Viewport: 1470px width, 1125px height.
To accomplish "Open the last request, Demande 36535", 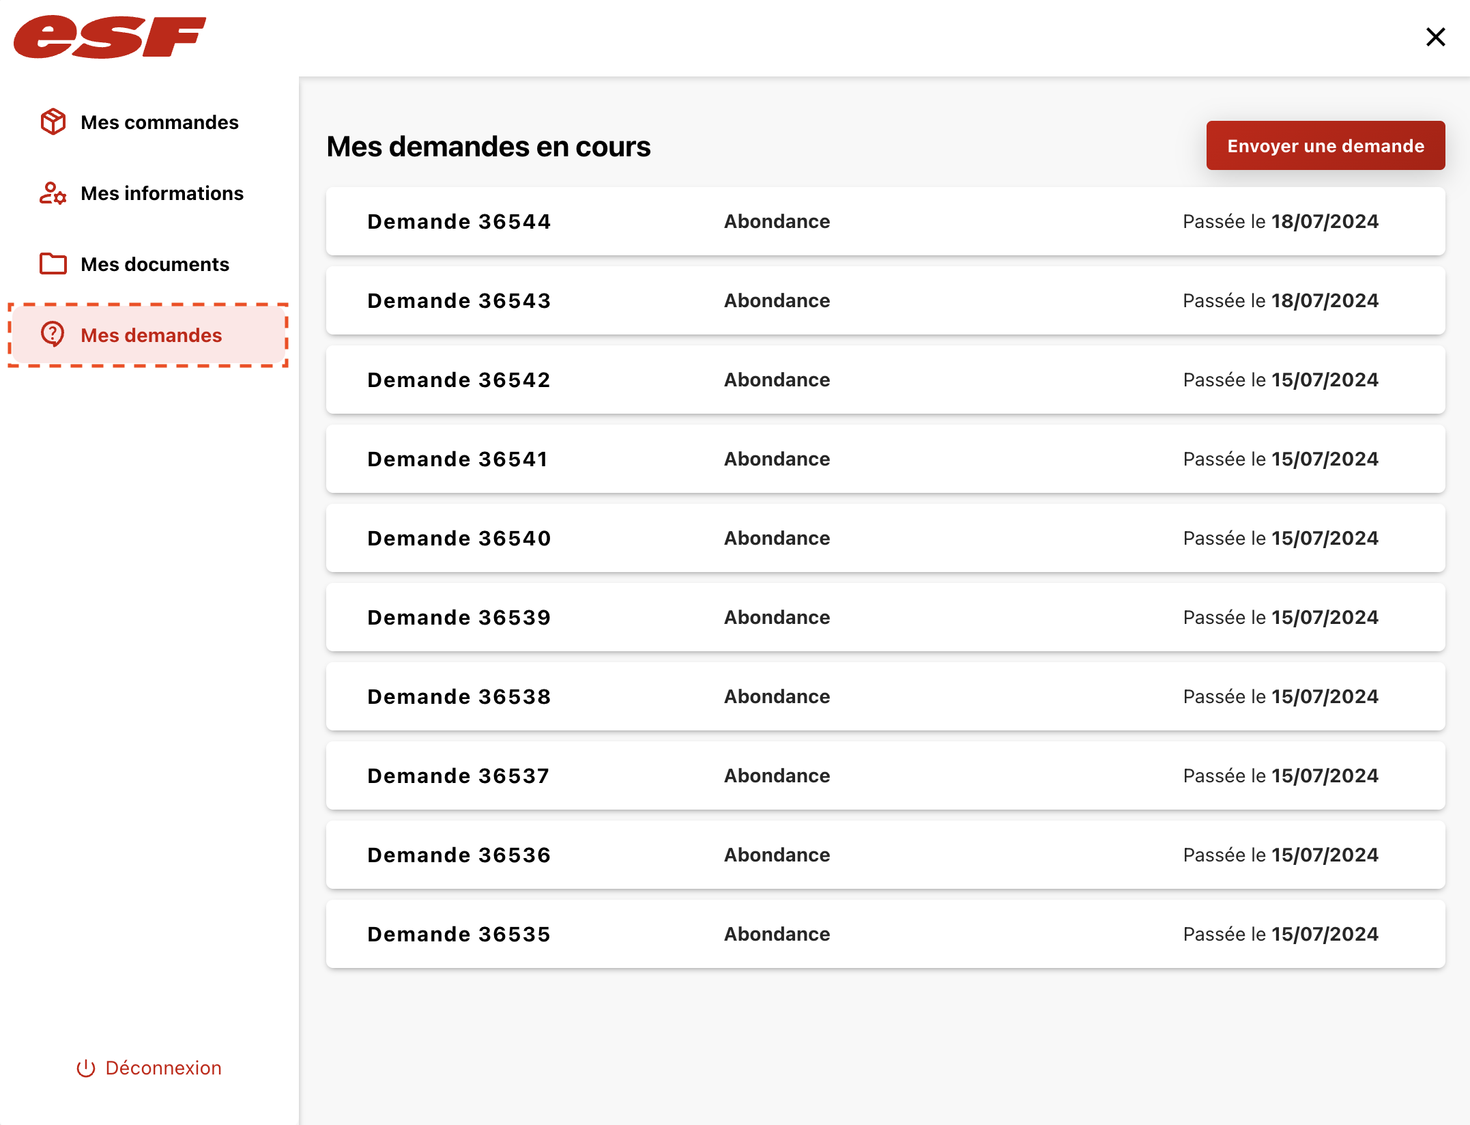I will pos(885,934).
